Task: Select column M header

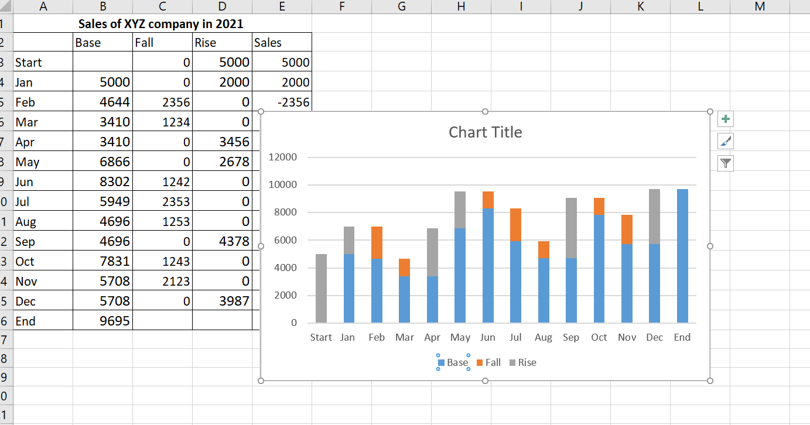Action: coord(760,7)
